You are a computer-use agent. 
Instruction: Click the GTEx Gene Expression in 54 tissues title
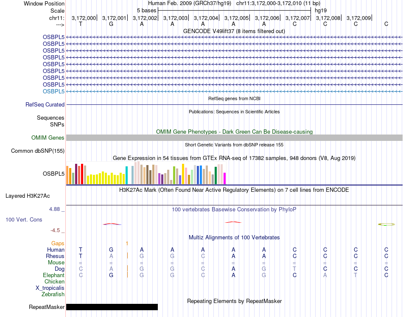click(234, 158)
